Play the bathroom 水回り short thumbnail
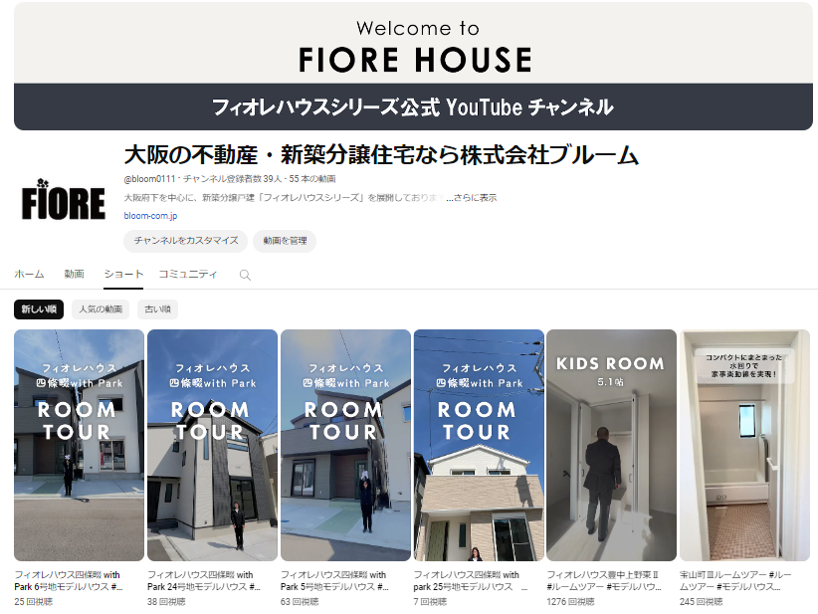Image resolution: width=818 pixels, height=614 pixels. [x=744, y=445]
